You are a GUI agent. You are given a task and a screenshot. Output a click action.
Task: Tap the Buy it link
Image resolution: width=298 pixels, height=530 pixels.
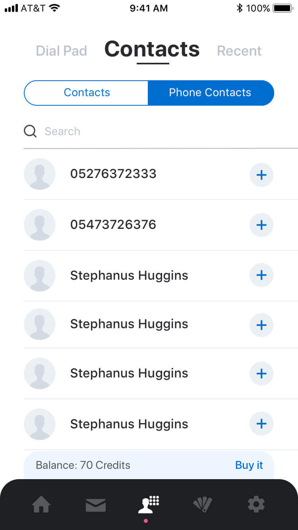[x=249, y=465]
